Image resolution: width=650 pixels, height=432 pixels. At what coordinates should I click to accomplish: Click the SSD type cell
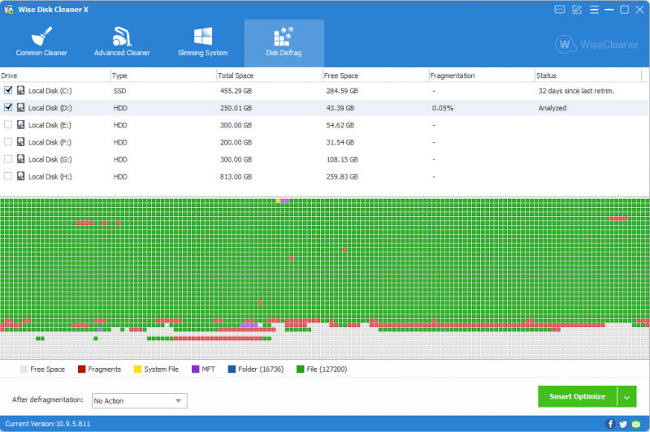pos(119,91)
